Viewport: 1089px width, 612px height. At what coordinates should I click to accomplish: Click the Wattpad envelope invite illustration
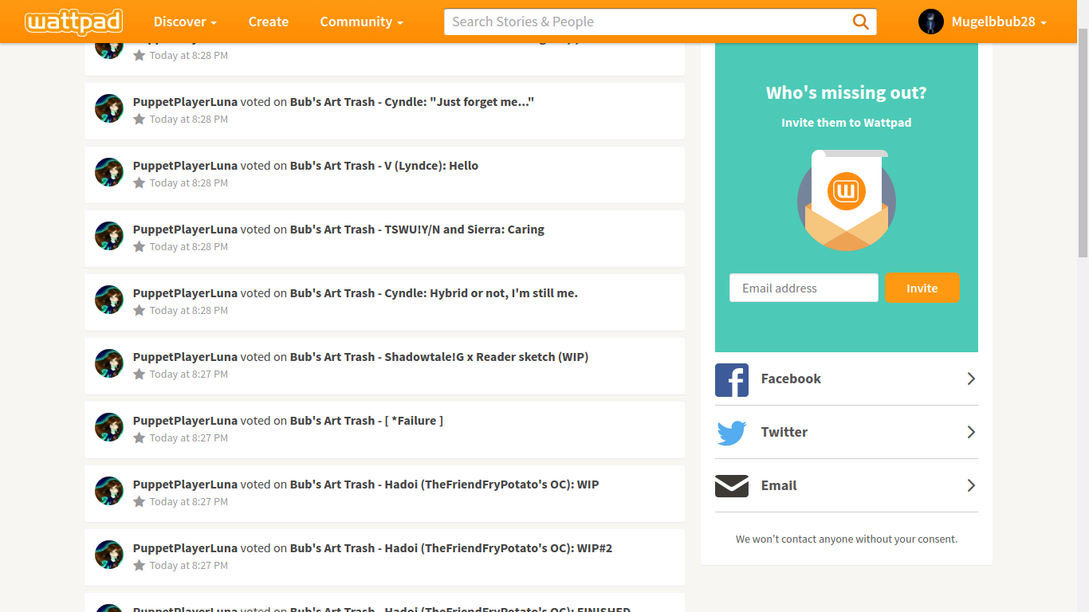[x=846, y=201]
